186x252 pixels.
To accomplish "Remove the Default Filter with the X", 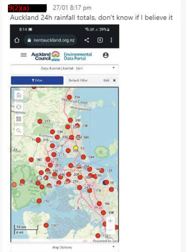I will [x=114, y=80].
